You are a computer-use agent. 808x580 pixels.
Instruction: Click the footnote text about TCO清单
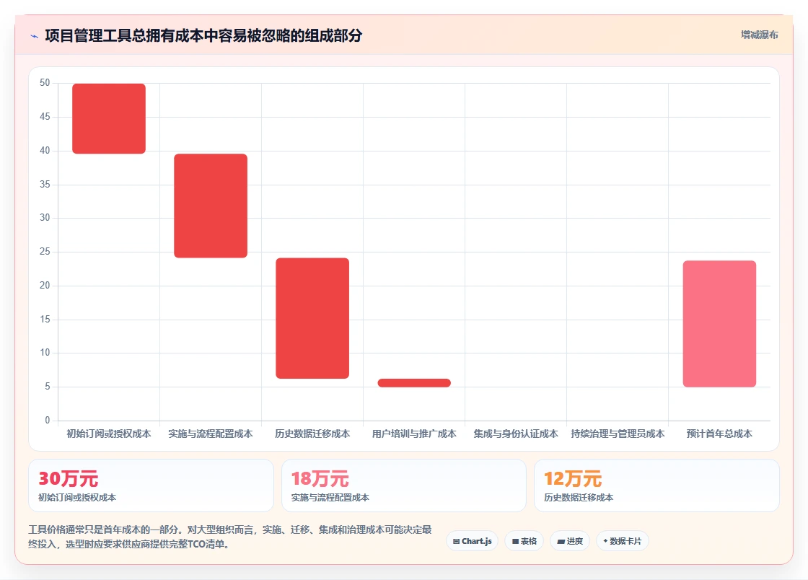click(230, 537)
